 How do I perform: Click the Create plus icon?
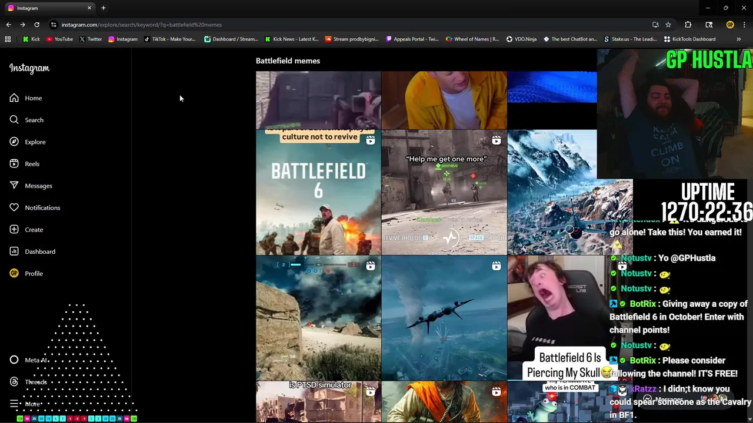click(14, 230)
